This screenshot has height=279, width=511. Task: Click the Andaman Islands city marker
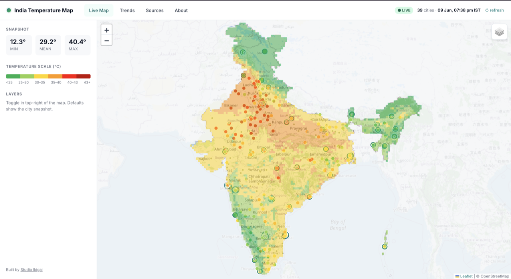click(384, 247)
